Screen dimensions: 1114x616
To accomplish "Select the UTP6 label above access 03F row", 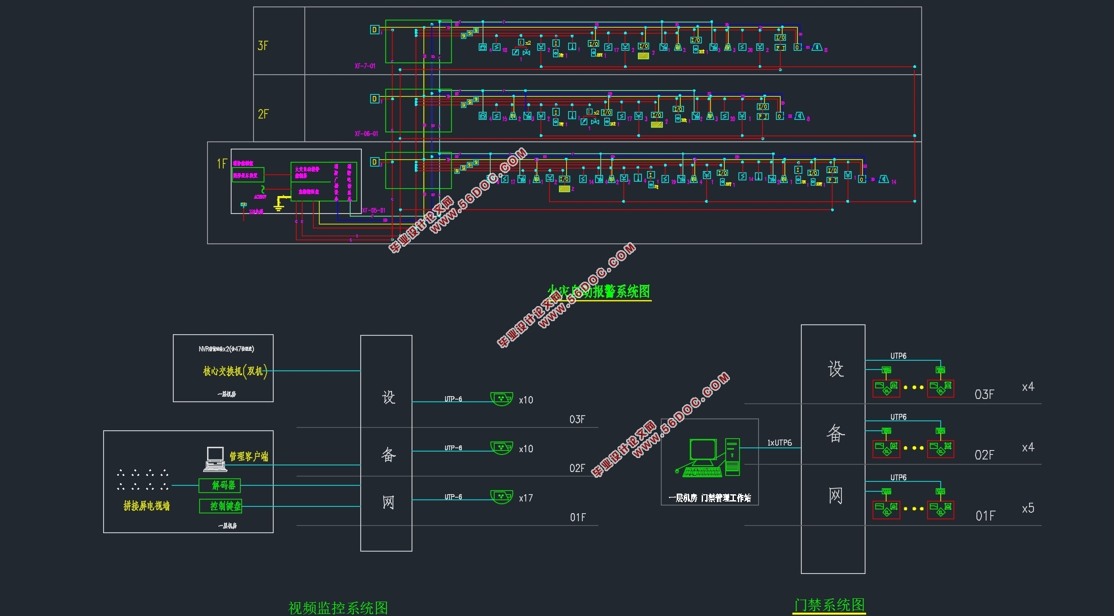I will click(x=898, y=356).
